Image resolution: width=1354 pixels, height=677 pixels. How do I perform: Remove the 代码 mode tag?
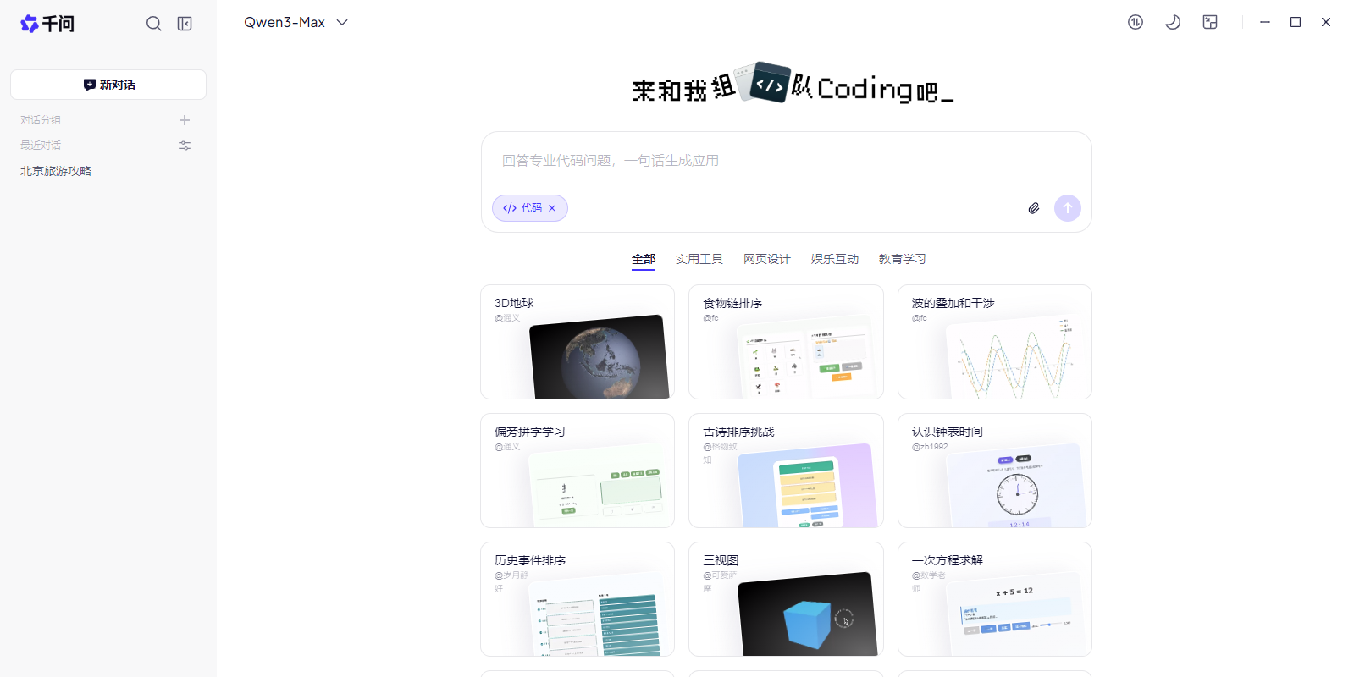[x=552, y=208]
